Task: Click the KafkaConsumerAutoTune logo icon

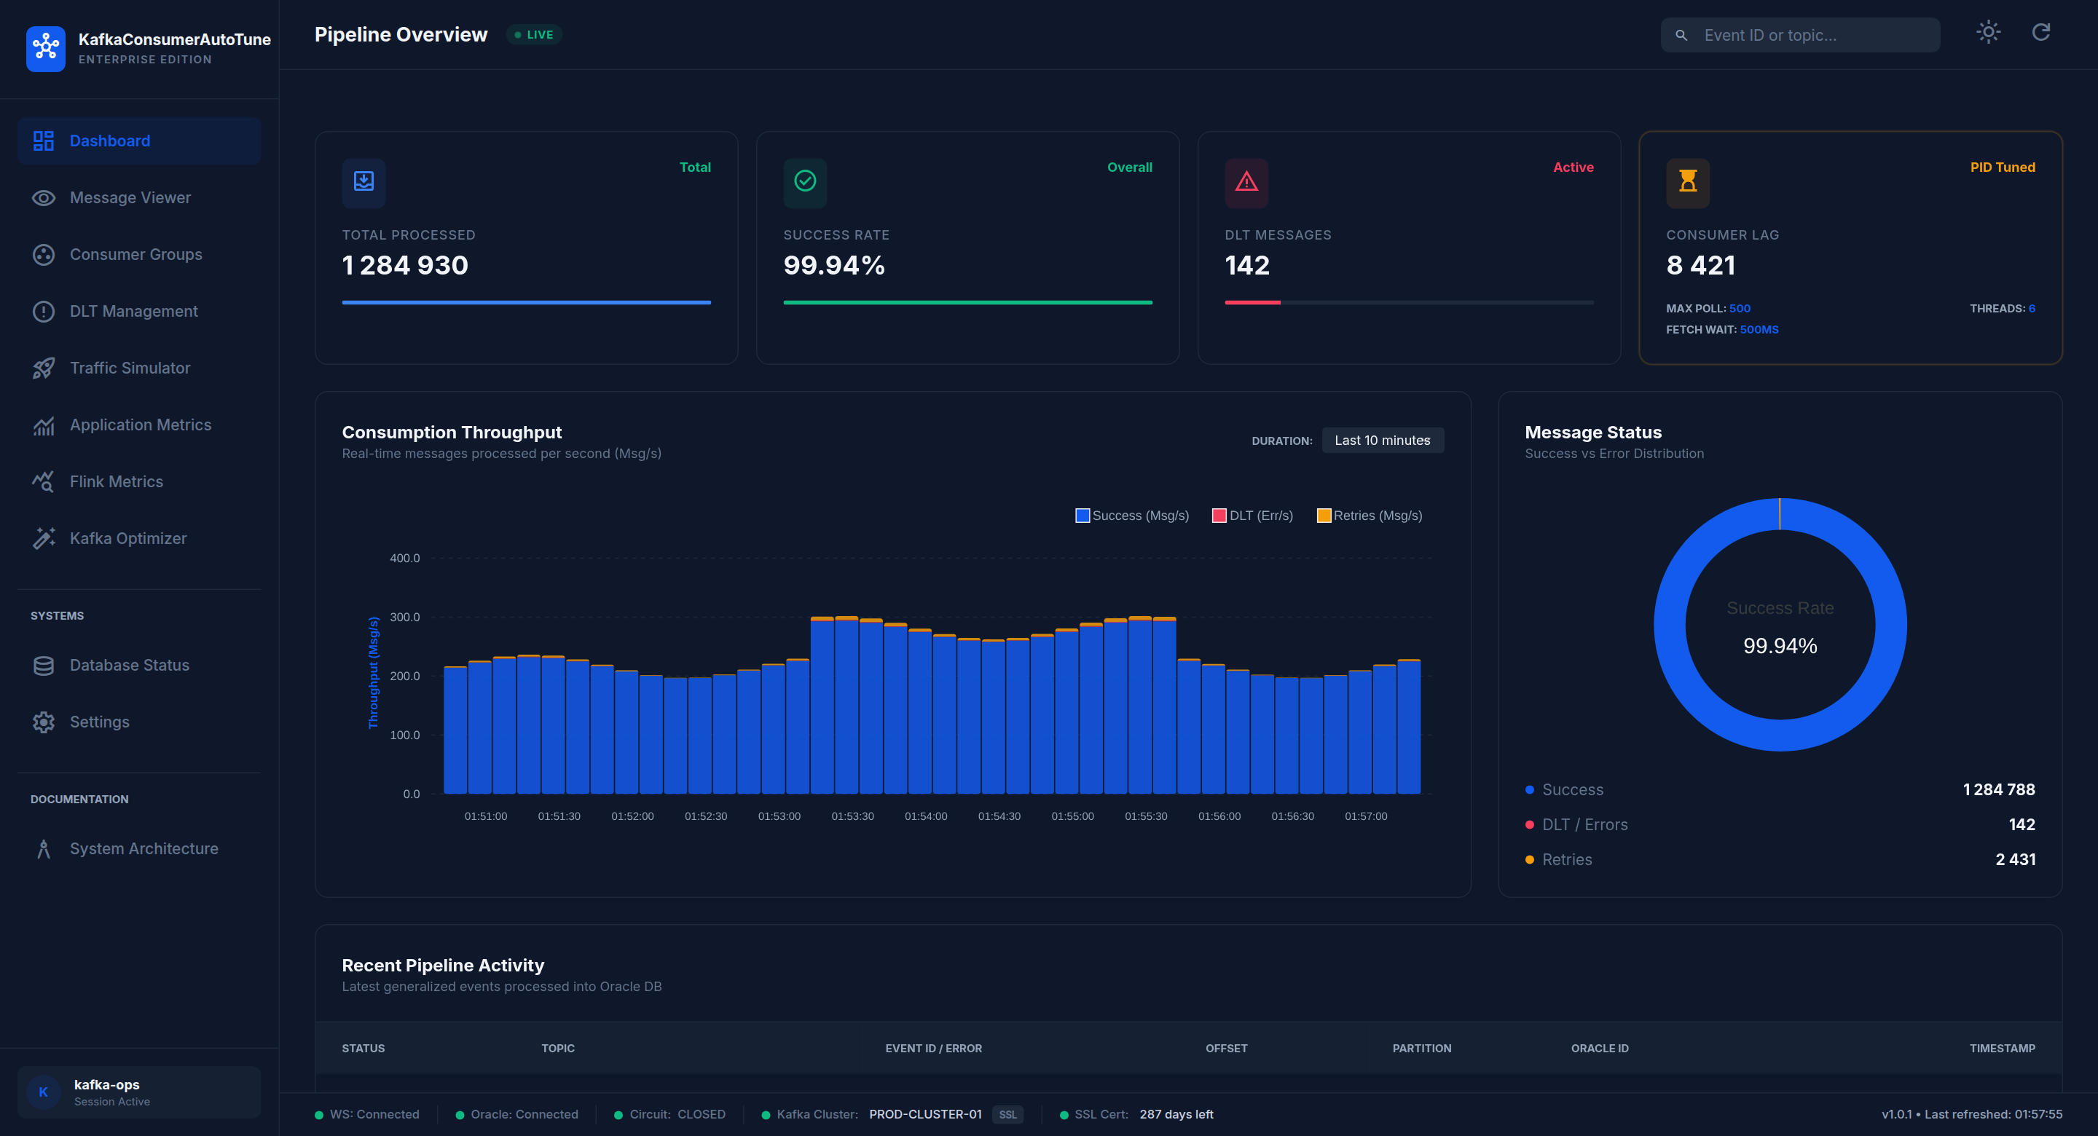Action: [x=46, y=48]
